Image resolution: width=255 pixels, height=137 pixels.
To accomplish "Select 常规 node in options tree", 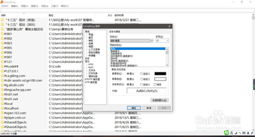I will [87, 32].
